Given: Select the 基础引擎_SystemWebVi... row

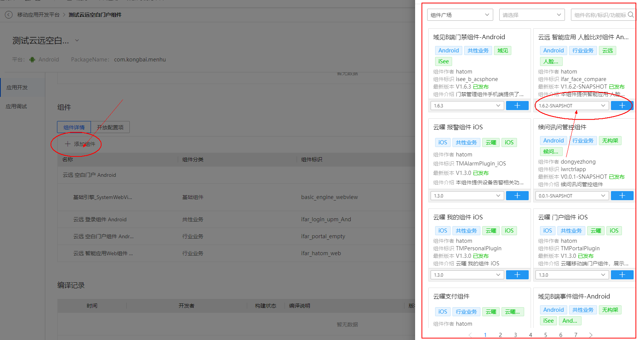Looking at the screenshot, I should coord(236,197).
